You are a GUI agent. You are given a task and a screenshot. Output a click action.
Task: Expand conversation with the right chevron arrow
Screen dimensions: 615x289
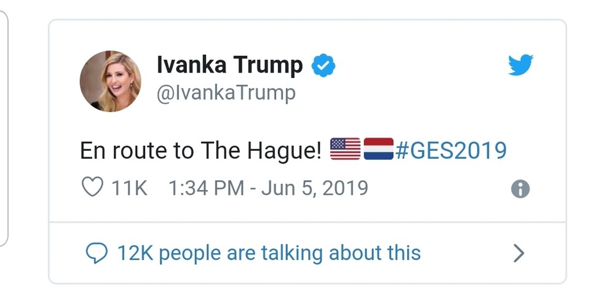point(520,253)
